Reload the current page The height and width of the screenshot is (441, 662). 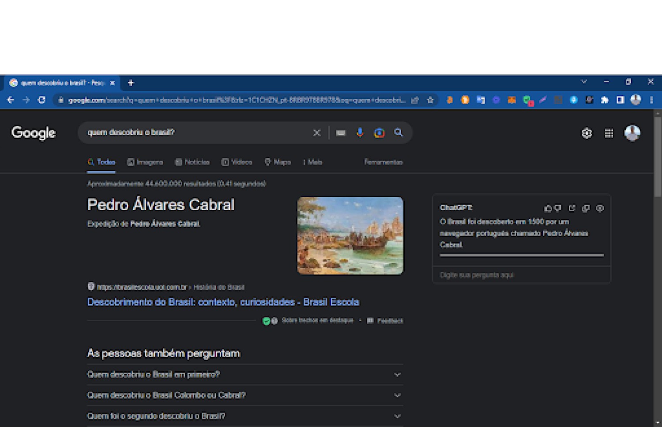pyautogui.click(x=41, y=100)
